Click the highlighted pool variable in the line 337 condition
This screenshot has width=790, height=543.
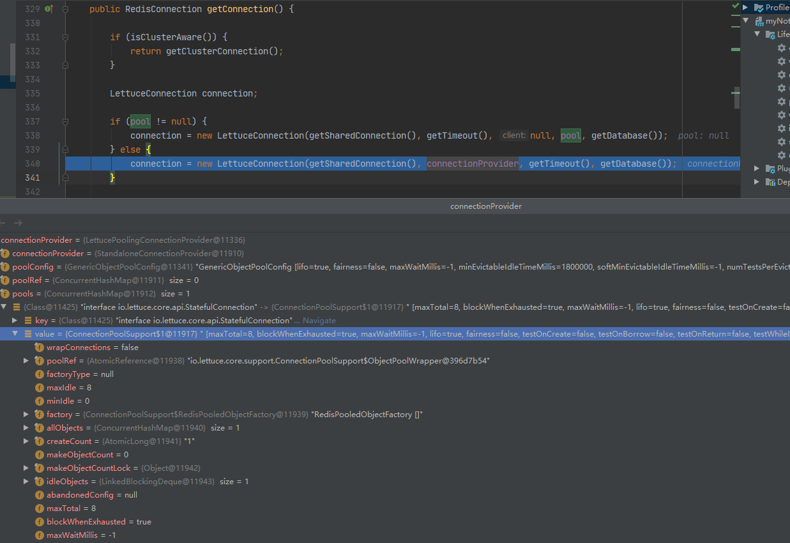tap(141, 121)
